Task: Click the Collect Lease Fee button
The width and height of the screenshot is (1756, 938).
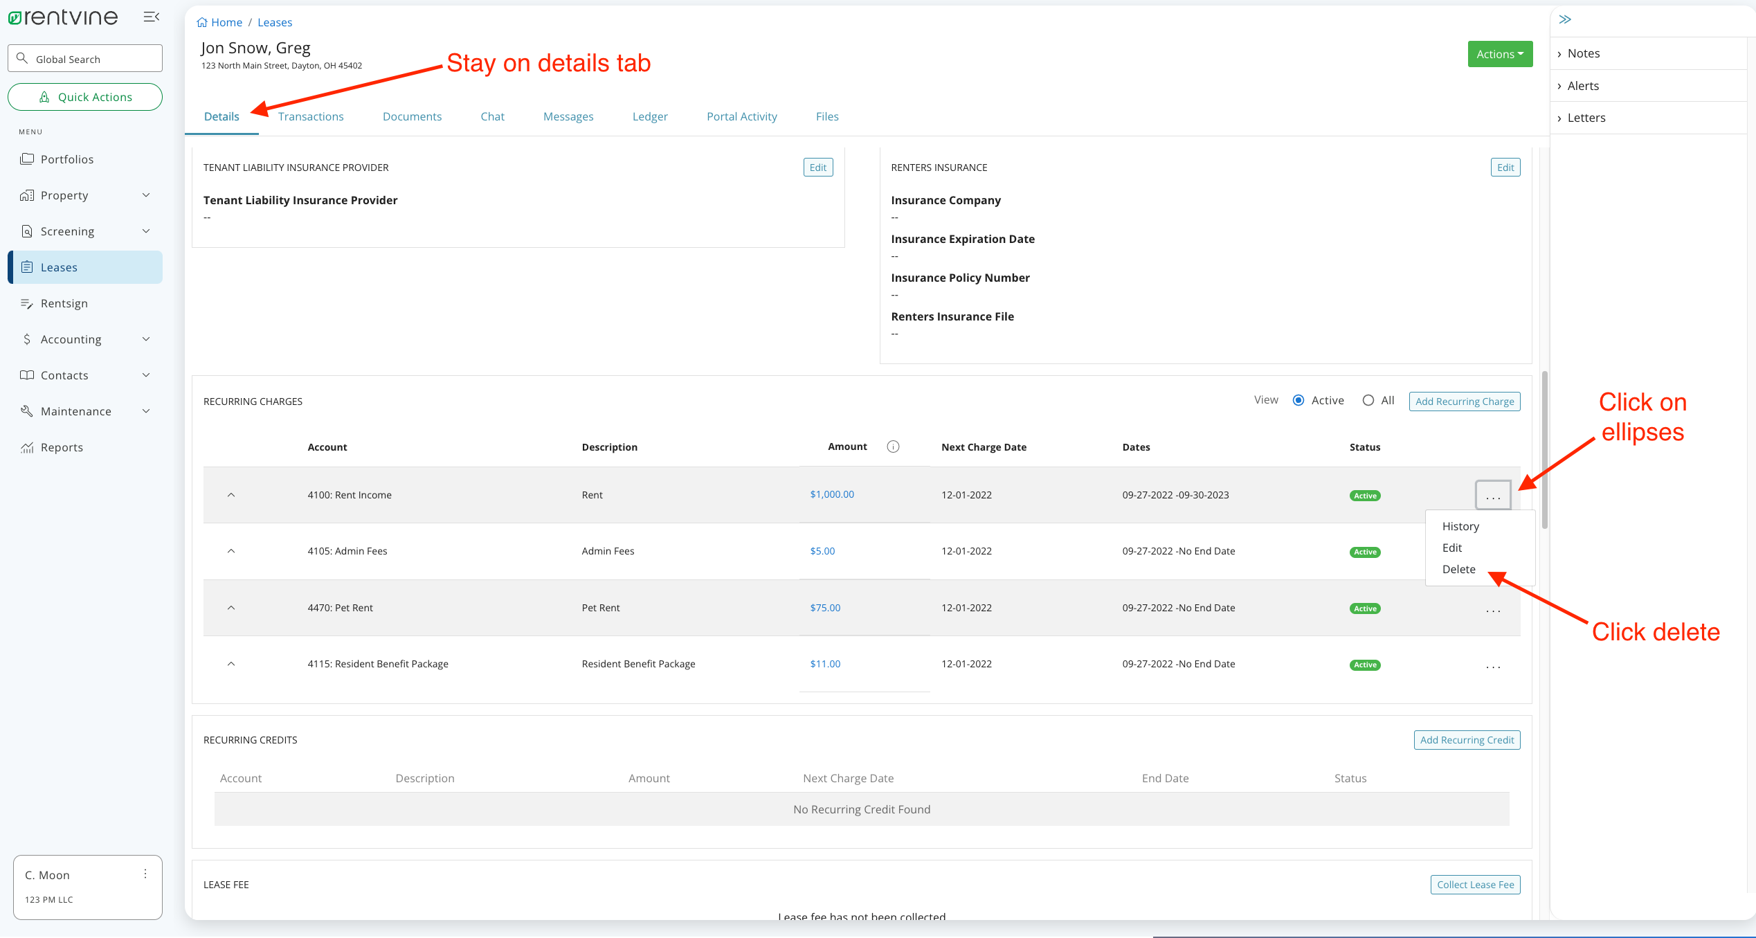Action: [x=1475, y=884]
